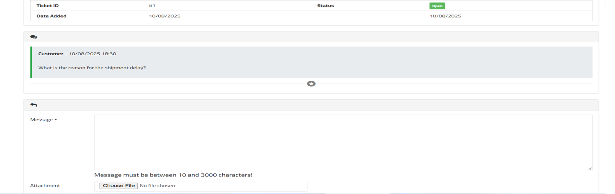Click the Ticket ID label
The width and height of the screenshot is (615, 194).
click(48, 5)
